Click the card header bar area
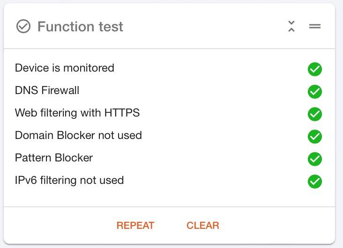Image resolution: width=343 pixels, height=248 pixels. point(169,26)
